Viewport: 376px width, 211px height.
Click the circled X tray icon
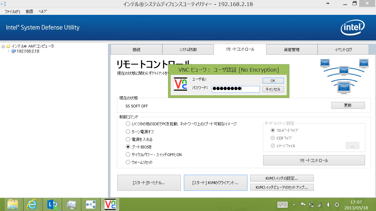[x=337, y=205]
